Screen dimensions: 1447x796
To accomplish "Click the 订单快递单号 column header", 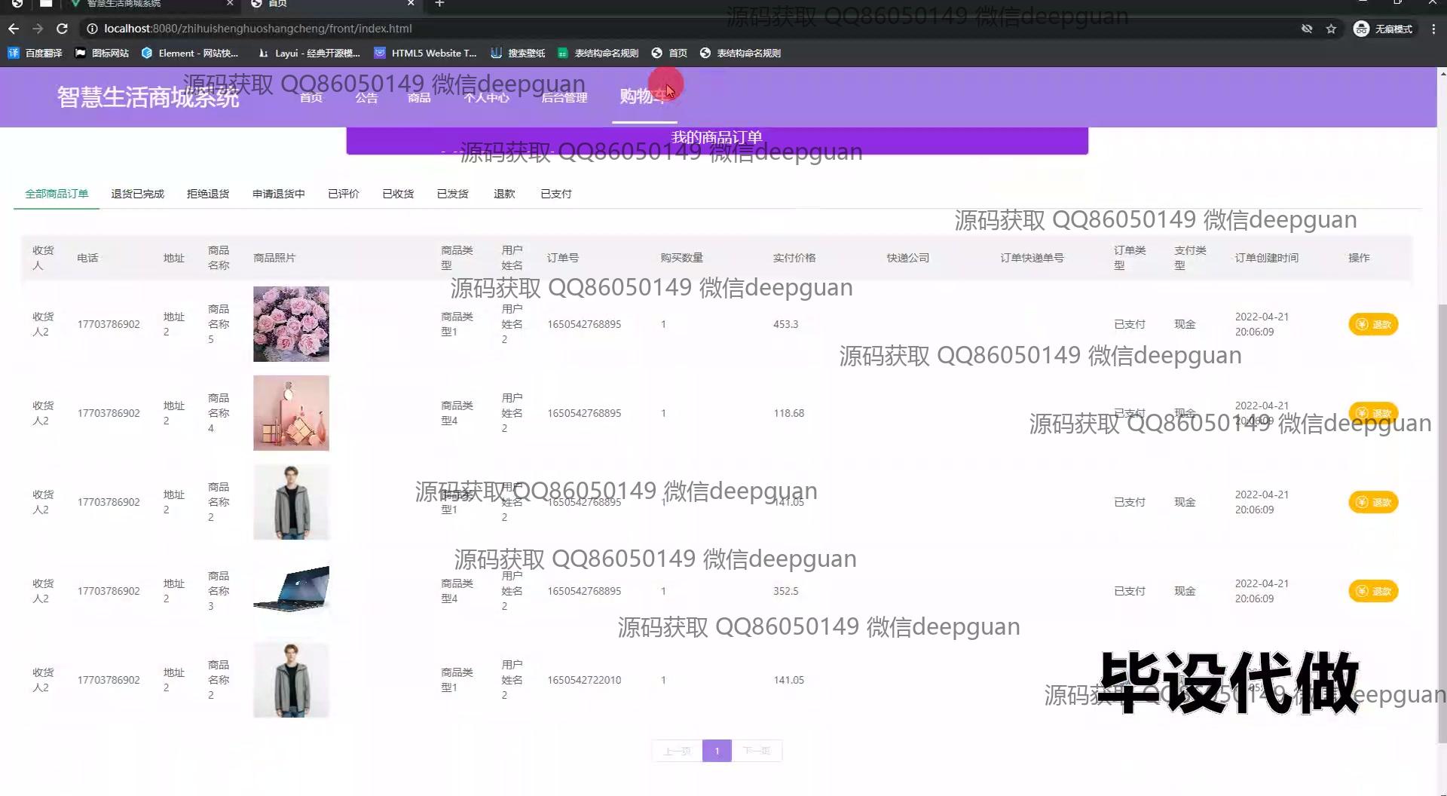I will point(1032,258).
